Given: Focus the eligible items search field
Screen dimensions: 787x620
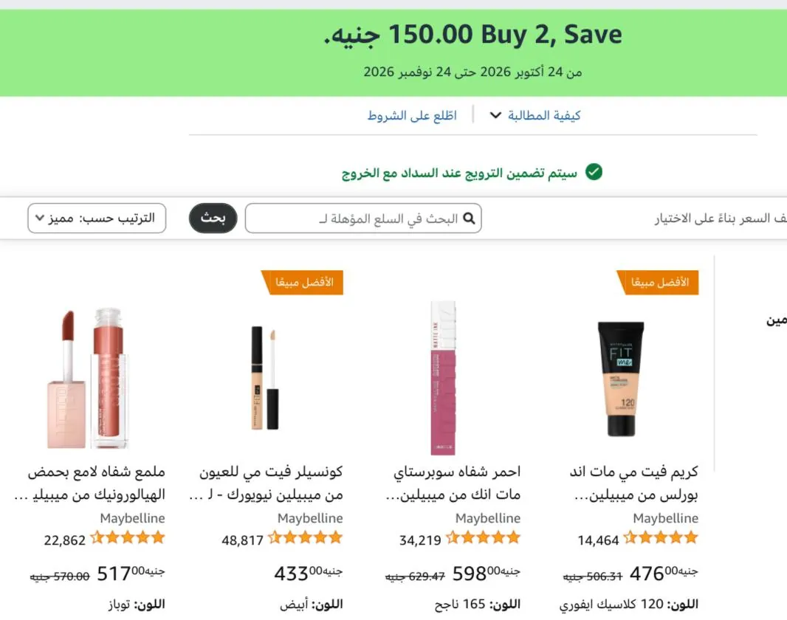Looking at the screenshot, I should coord(363,218).
